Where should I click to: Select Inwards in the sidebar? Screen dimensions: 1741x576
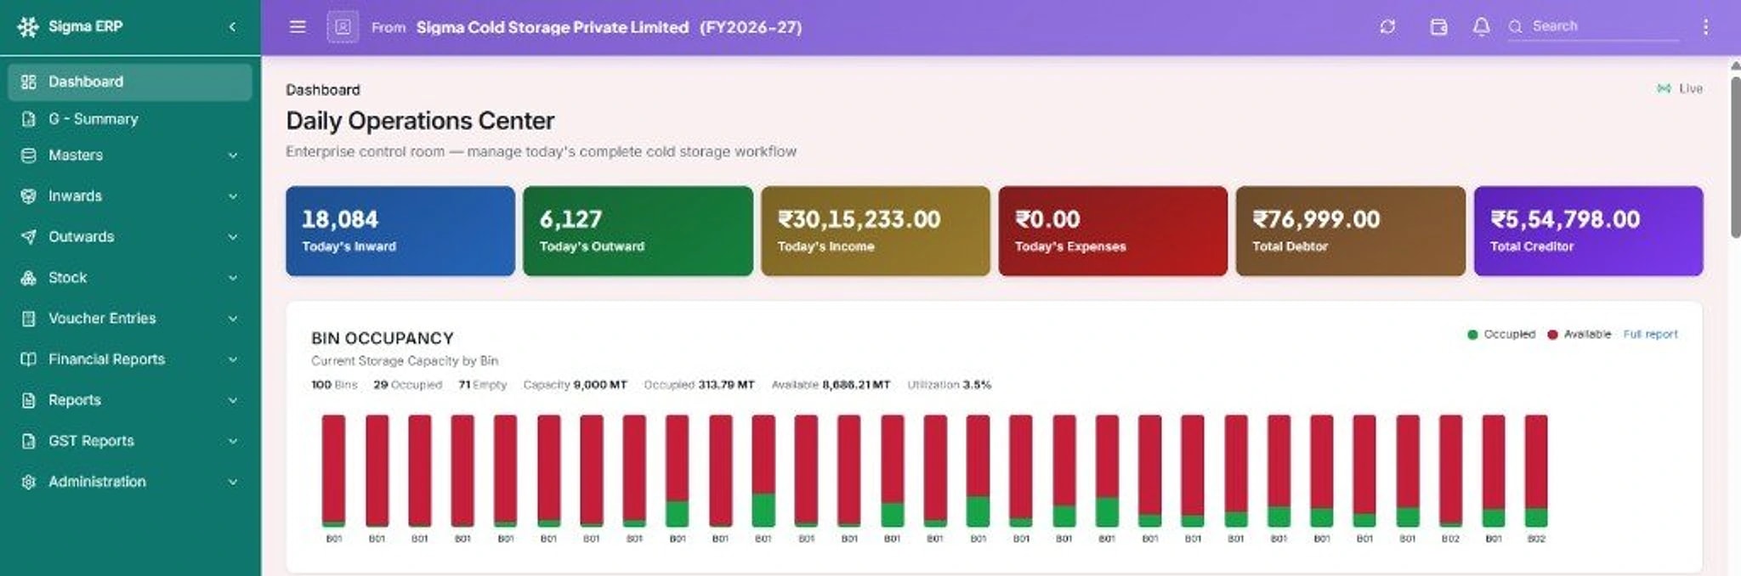[130, 196]
